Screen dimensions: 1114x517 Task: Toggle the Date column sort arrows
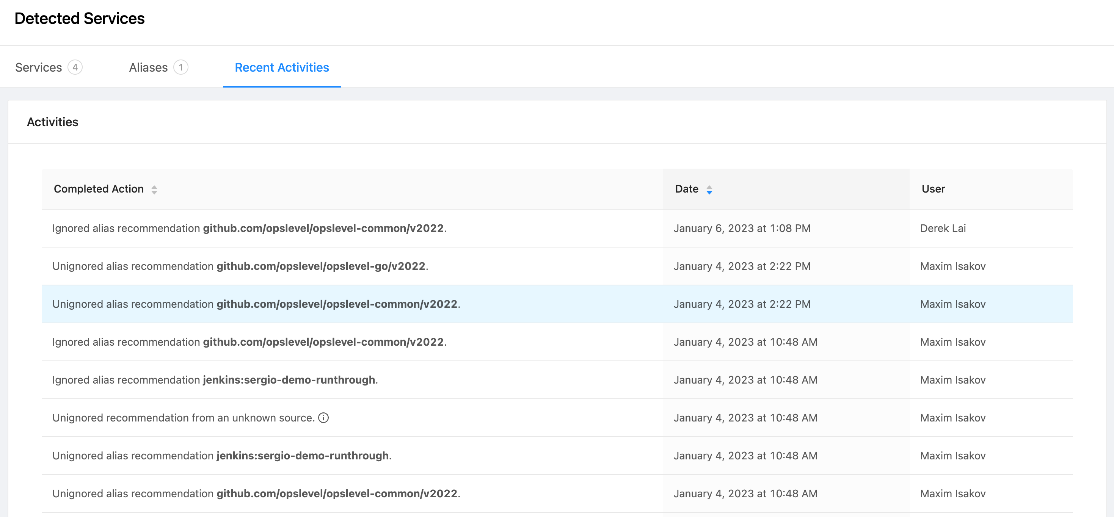pos(709,190)
